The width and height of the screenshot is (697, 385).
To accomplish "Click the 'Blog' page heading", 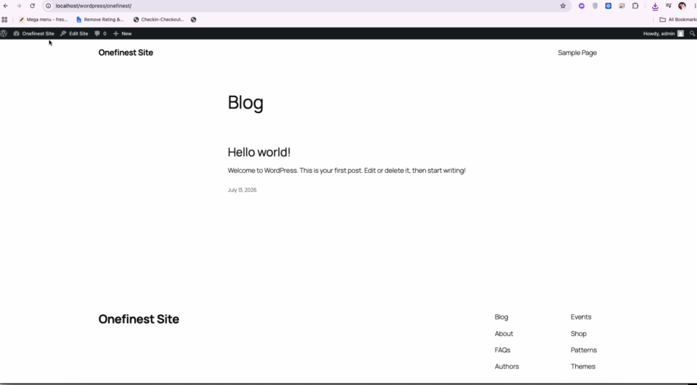I will tap(245, 103).
